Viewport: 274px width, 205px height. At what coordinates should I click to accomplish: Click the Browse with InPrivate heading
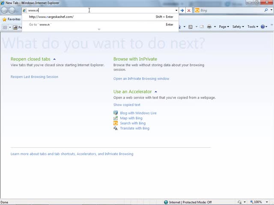click(135, 59)
